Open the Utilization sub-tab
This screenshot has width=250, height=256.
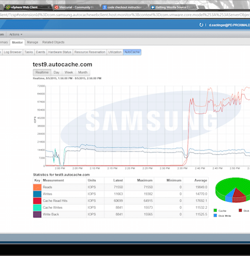[115, 52]
